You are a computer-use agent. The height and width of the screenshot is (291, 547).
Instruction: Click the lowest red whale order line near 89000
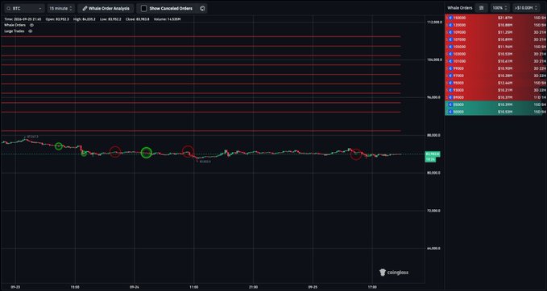[x=201, y=131]
